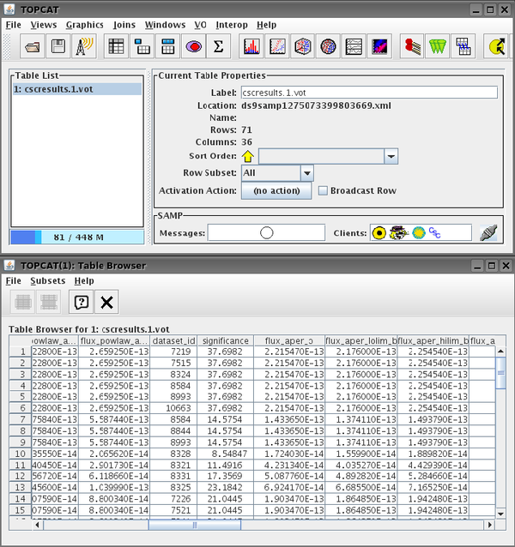
Task: Open the Help menu in Table Browser
Action: [84, 281]
